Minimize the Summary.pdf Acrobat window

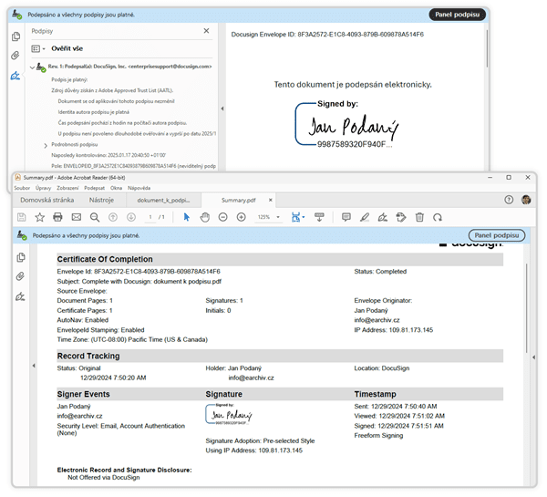pyautogui.click(x=490, y=178)
